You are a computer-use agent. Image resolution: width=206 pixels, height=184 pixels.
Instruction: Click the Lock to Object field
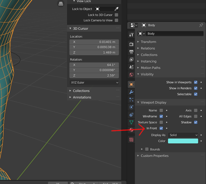coord(107,9)
